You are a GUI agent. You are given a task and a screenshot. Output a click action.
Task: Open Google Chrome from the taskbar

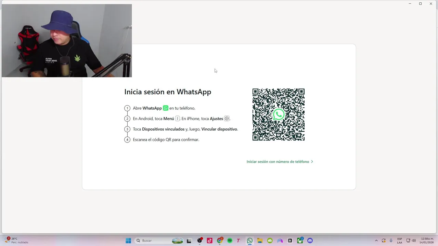coord(220,241)
